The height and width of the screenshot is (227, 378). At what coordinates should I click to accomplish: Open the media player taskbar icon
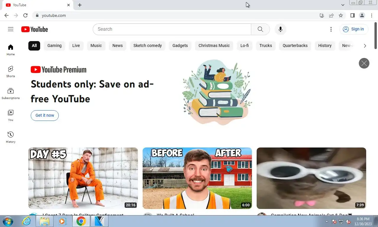pos(62,221)
